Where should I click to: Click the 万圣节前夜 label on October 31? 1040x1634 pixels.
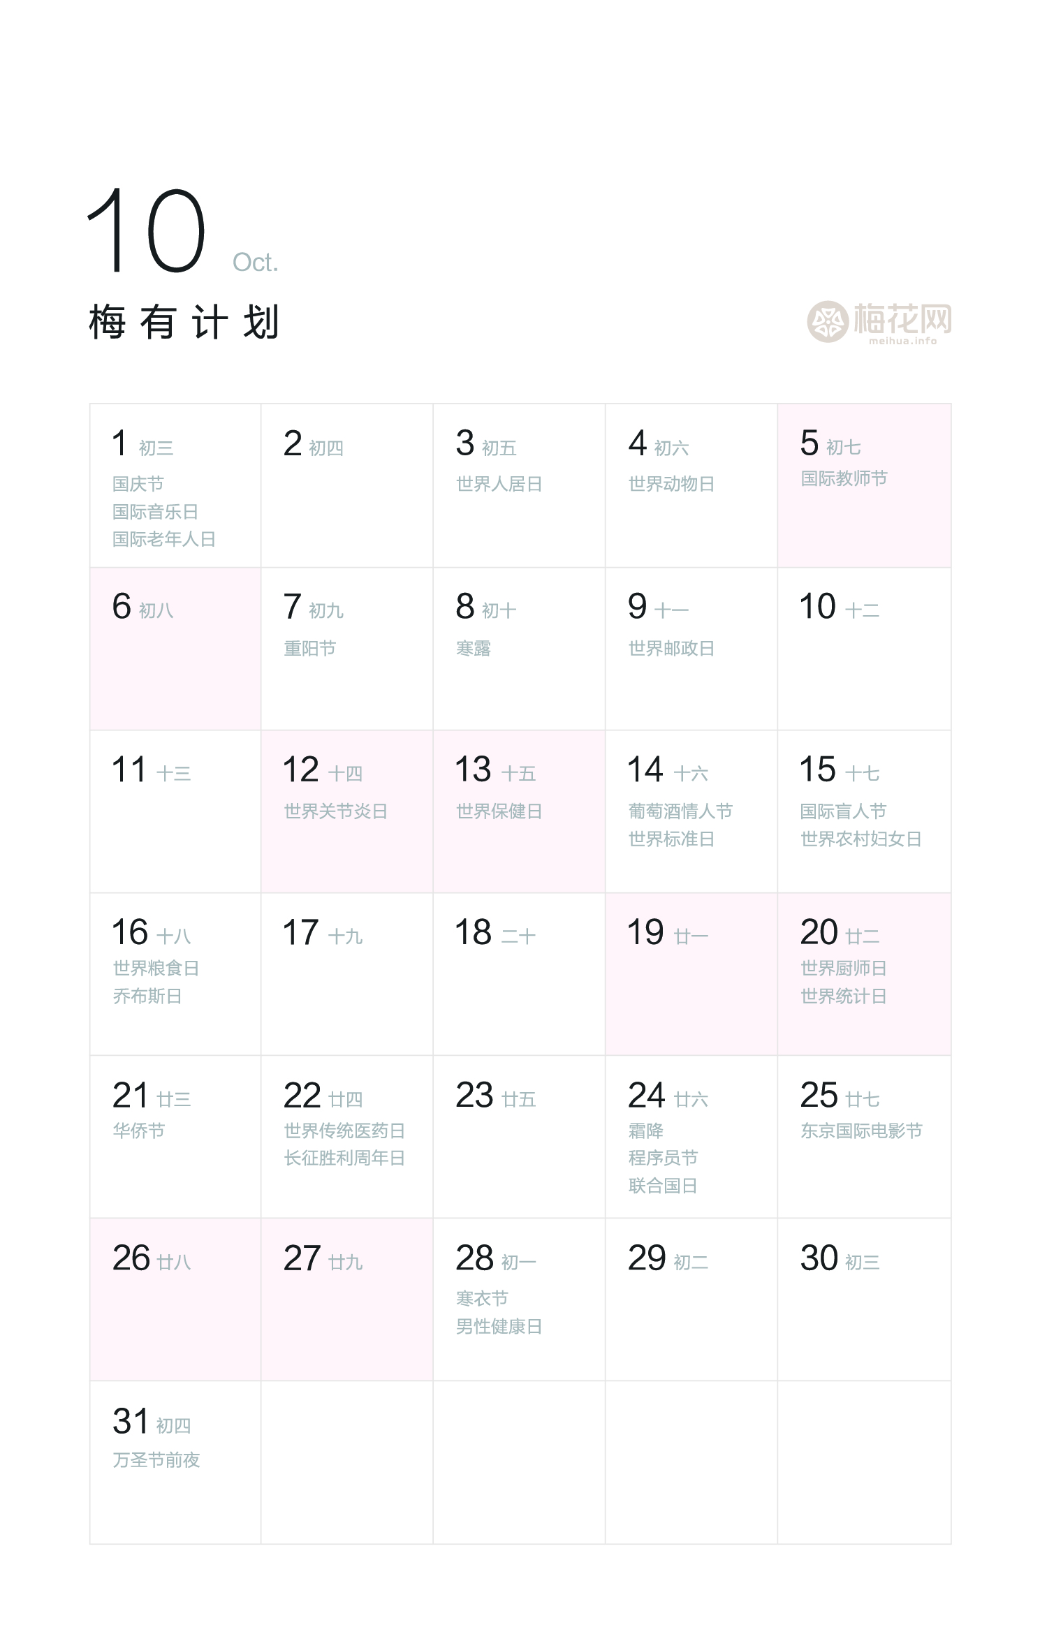click(x=156, y=1460)
